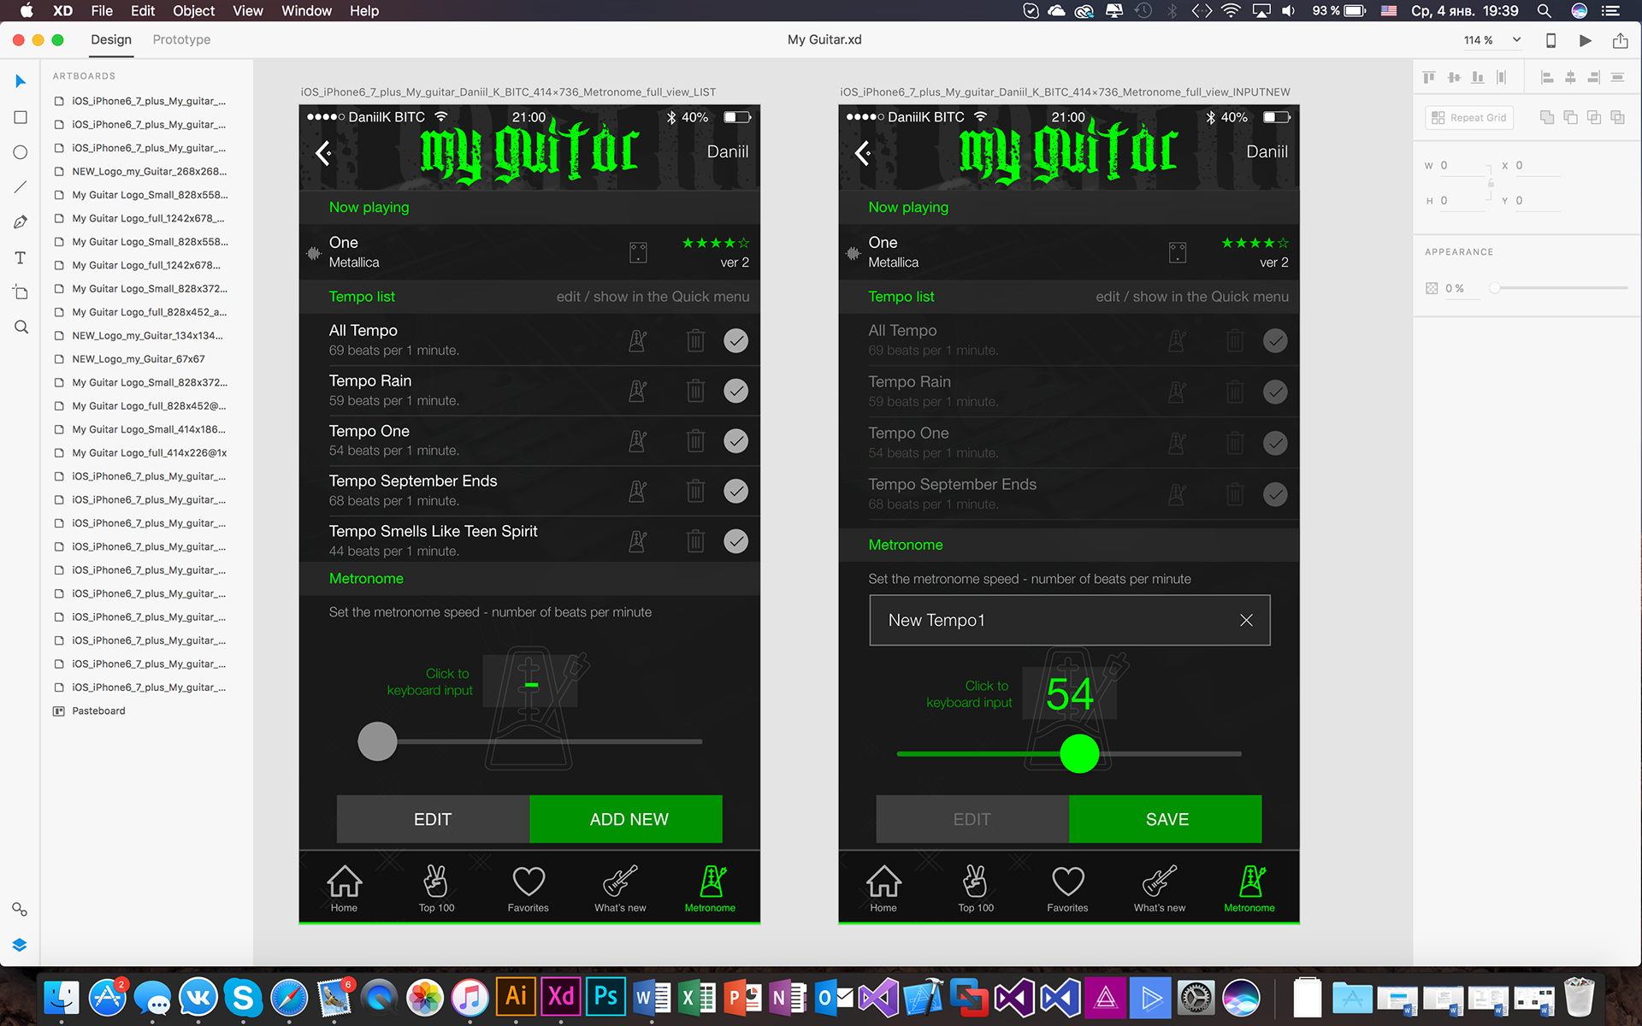The image size is (1642, 1026).
Task: Open the Layers panel icon
Action: pos(20,945)
